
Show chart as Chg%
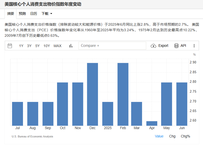pyautogui.click(x=185, y=136)
